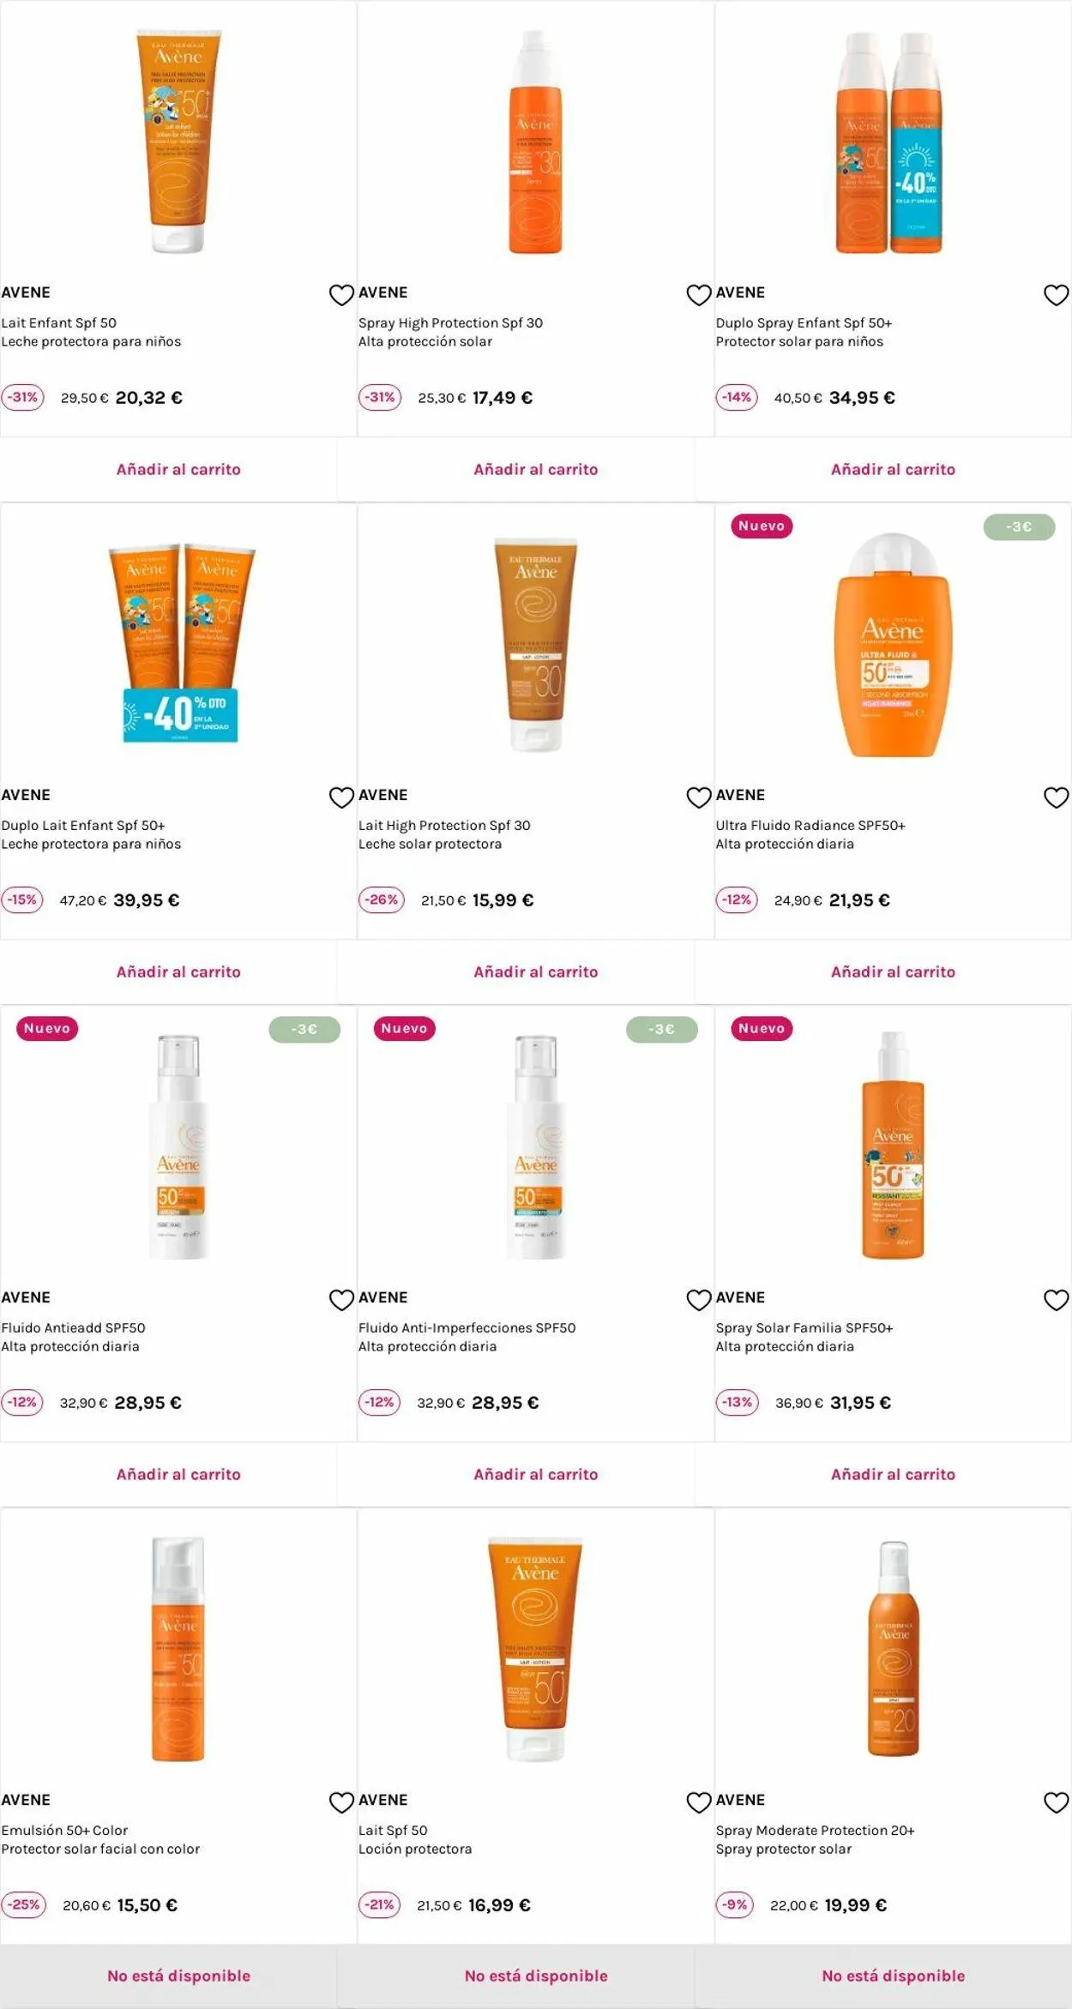Viewport: 1072px width, 2009px height.
Task: Tap heart icon on Lait High Protection Spf 30
Action: click(x=699, y=797)
